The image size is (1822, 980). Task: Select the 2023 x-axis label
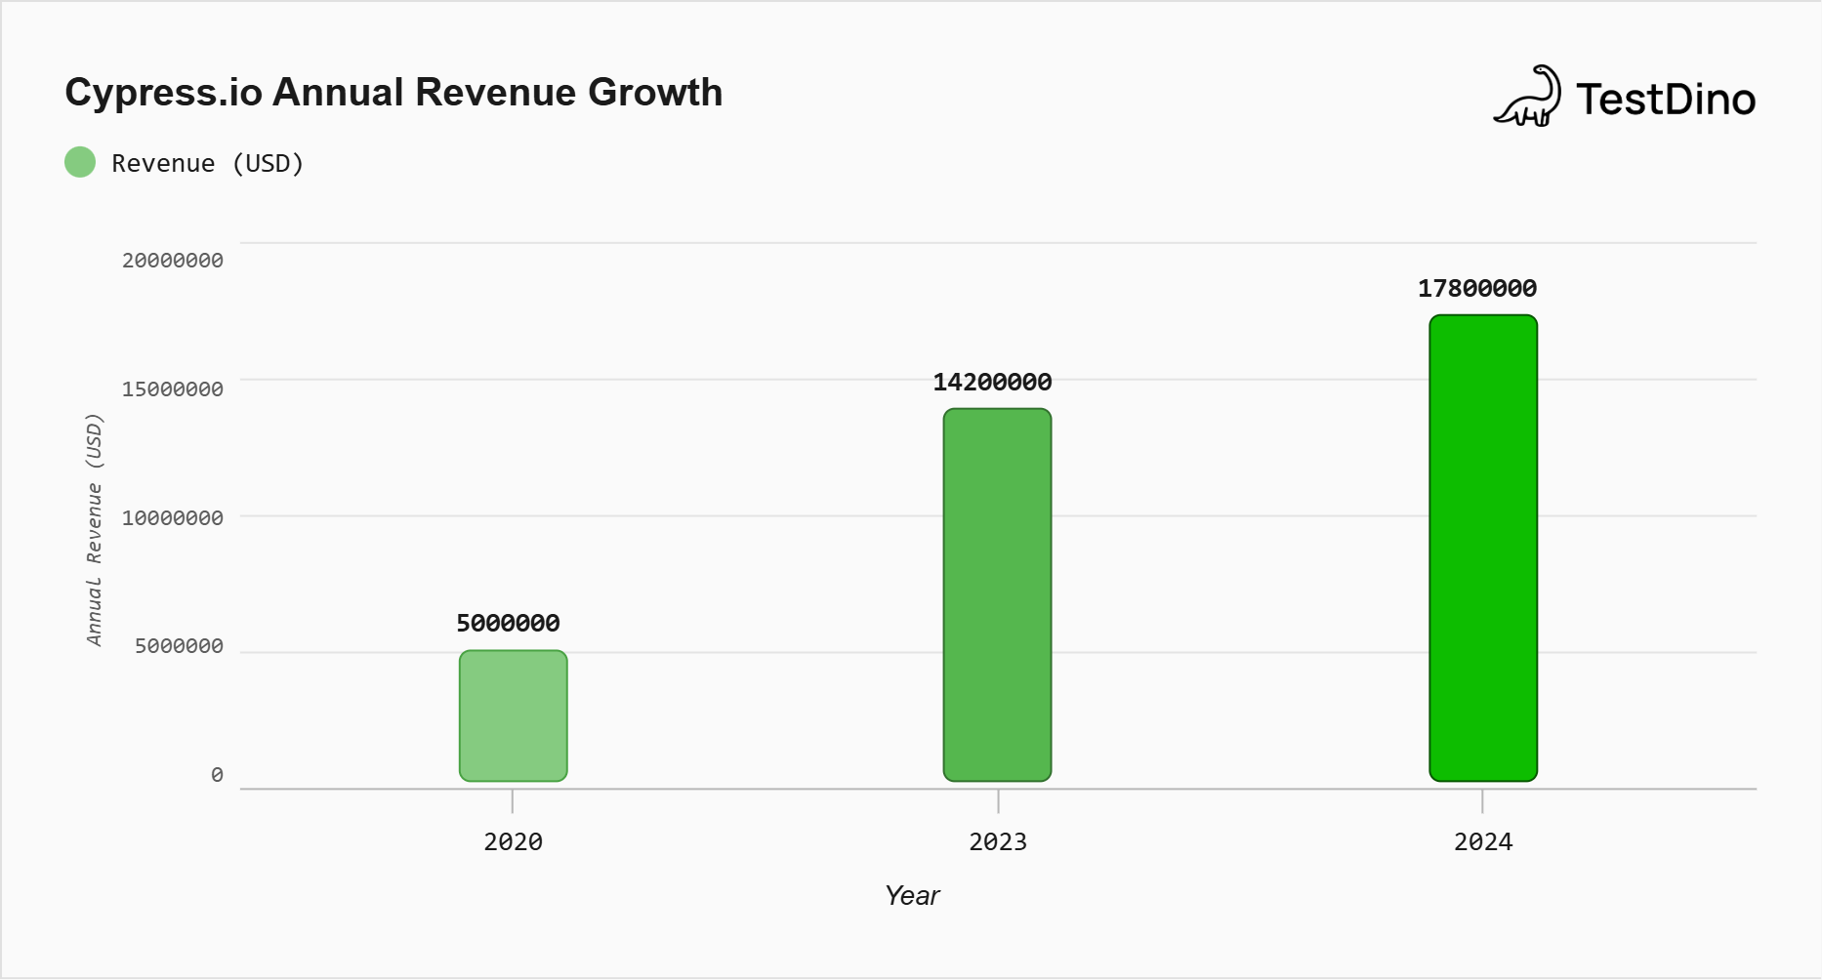999,841
